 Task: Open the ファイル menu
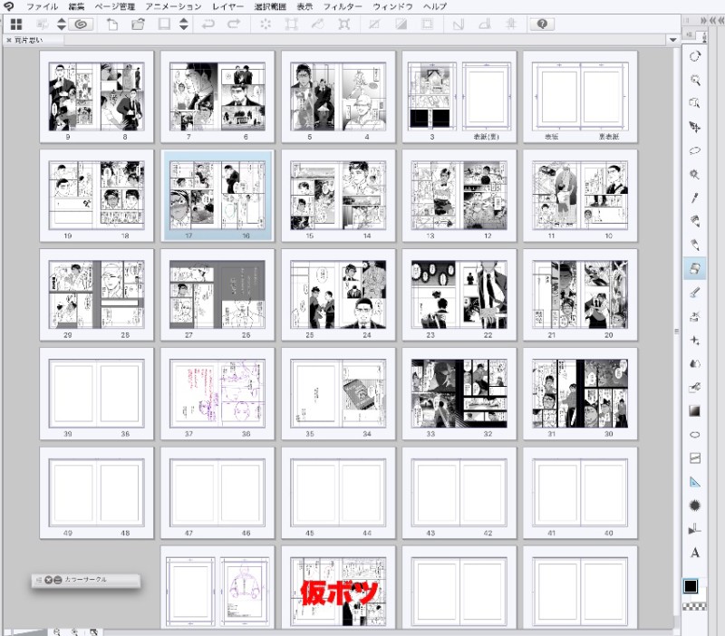(x=42, y=6)
